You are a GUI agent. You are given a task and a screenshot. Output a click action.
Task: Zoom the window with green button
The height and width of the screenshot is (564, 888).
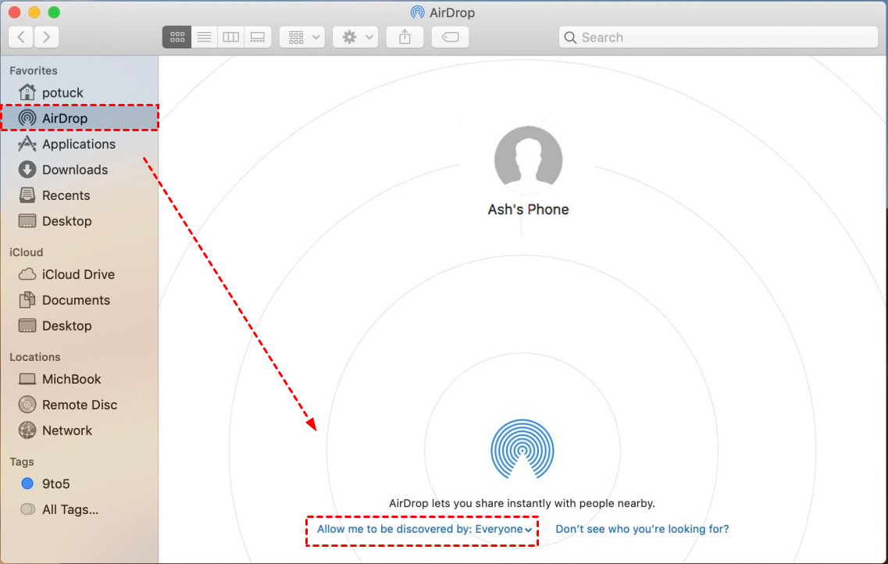click(x=54, y=12)
